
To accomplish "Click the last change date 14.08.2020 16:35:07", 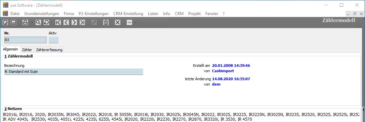I will [231, 79].
